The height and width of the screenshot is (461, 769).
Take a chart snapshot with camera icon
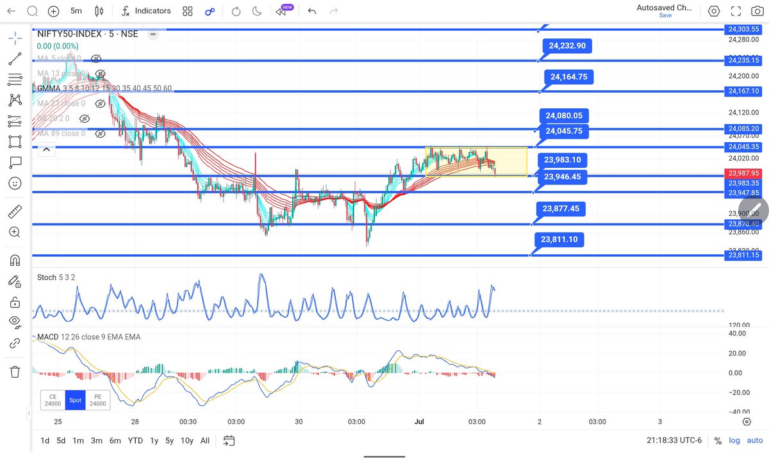(x=757, y=11)
